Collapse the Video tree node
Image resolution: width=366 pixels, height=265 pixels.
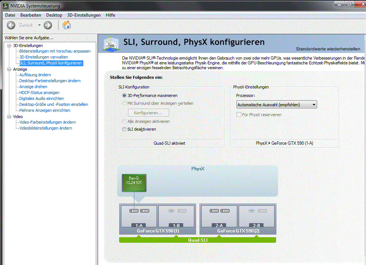click(x=9, y=117)
